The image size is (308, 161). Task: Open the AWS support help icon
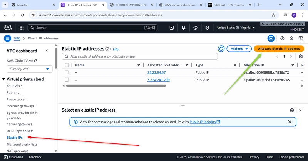click(x=195, y=28)
